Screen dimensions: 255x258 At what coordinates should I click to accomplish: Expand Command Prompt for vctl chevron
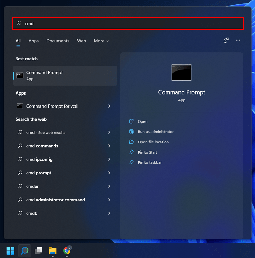(109, 106)
